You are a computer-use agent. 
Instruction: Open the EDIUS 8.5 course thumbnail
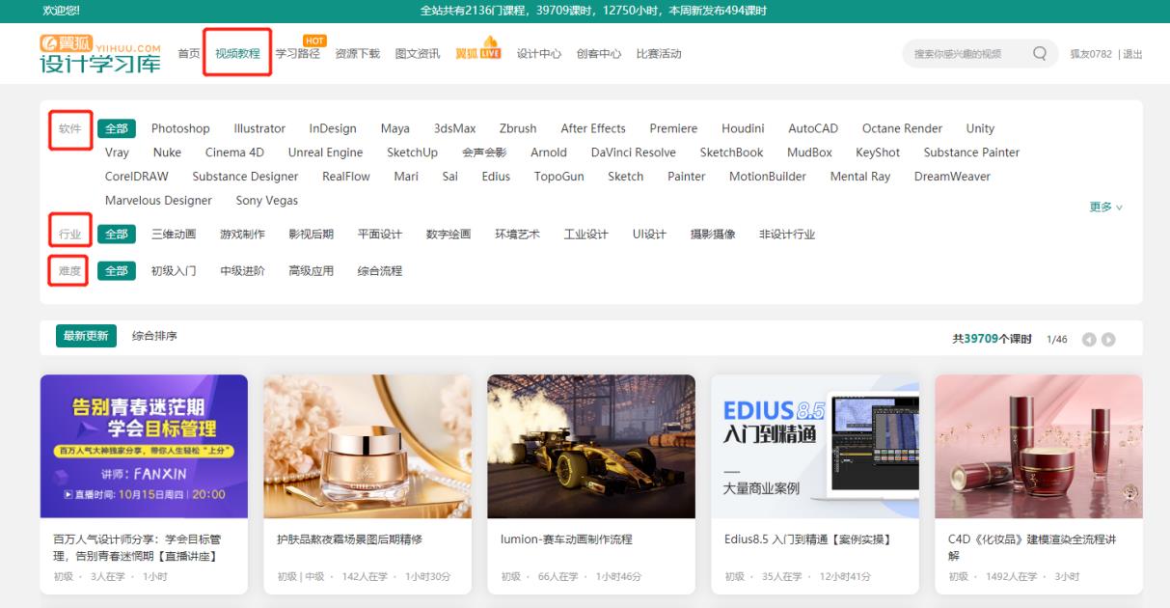pos(815,447)
